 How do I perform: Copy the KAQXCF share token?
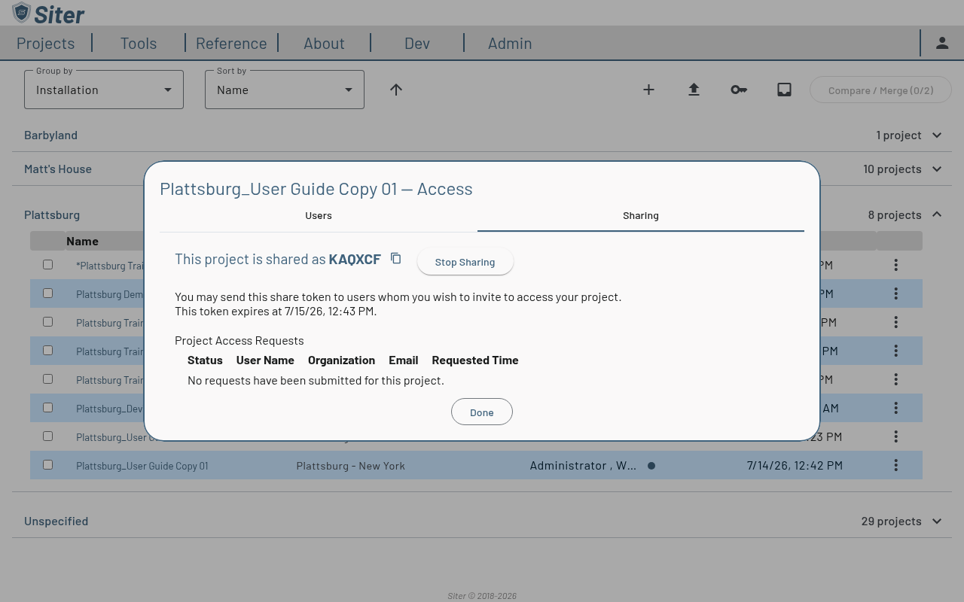[x=396, y=259]
